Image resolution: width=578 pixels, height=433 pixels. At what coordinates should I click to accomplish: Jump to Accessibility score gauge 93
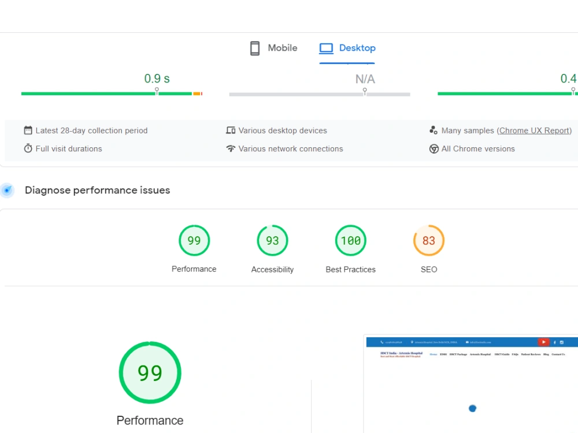[x=272, y=240]
